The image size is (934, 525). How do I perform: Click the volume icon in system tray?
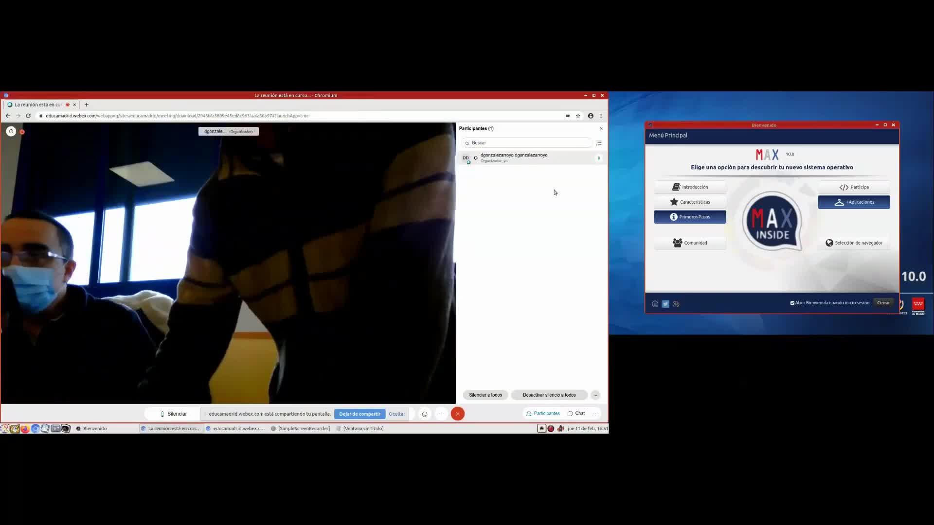pos(560,428)
